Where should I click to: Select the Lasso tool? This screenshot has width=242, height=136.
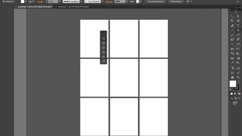pos(238,21)
